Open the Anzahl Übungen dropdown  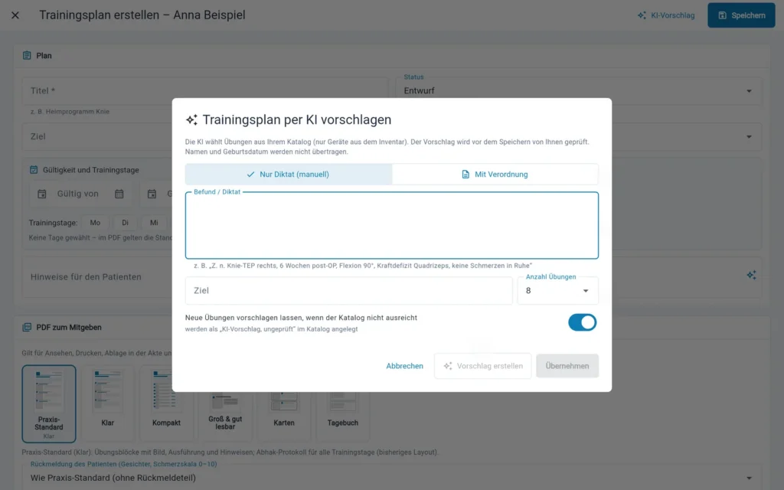click(557, 290)
